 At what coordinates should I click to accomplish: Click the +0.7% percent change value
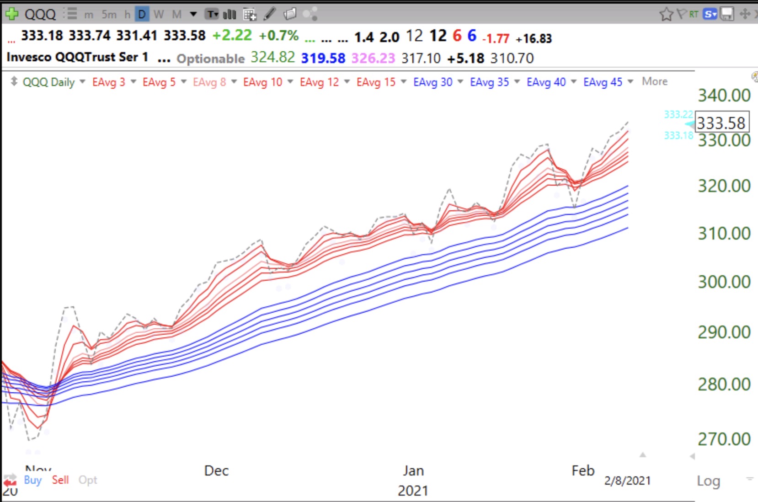[278, 35]
